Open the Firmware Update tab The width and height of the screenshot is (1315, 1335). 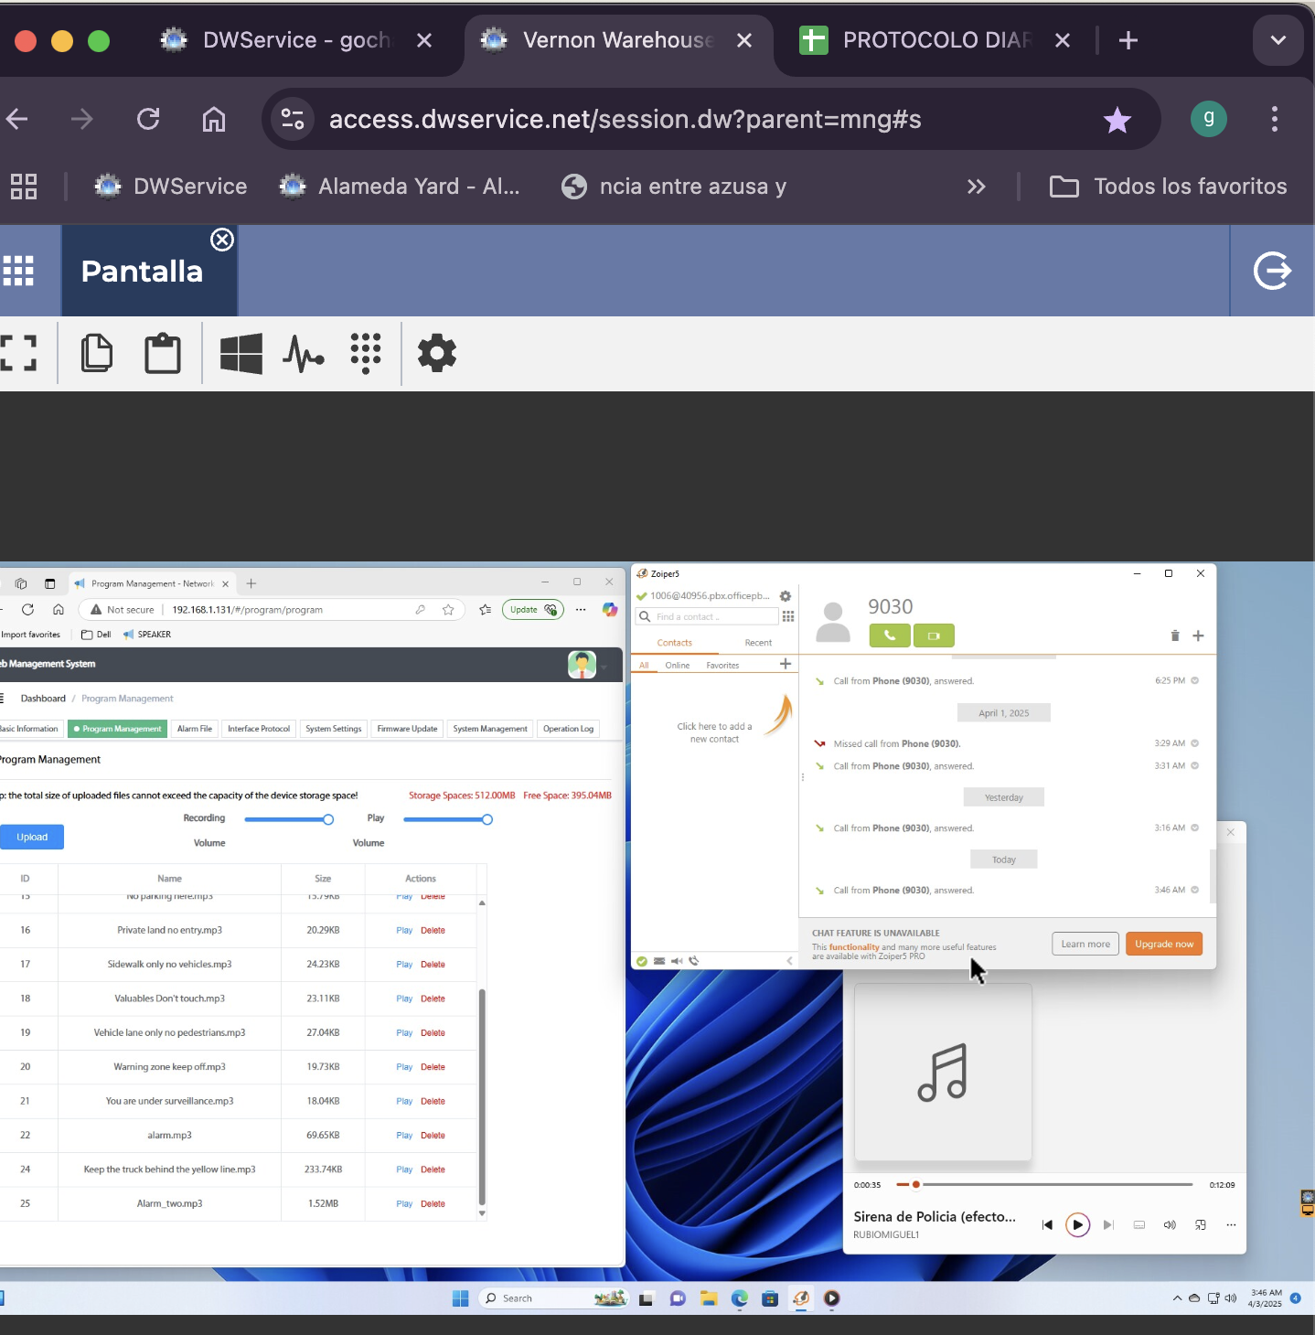tap(407, 729)
